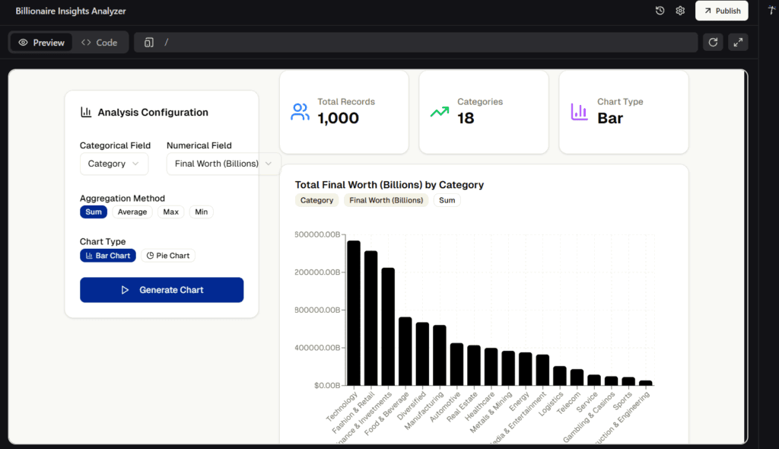Click the Categories trend arrow icon
This screenshot has height=449, width=779.
[x=440, y=112]
